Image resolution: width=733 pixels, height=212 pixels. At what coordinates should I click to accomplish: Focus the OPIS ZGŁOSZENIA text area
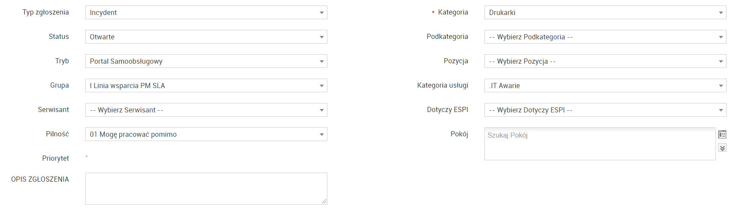[x=206, y=188]
